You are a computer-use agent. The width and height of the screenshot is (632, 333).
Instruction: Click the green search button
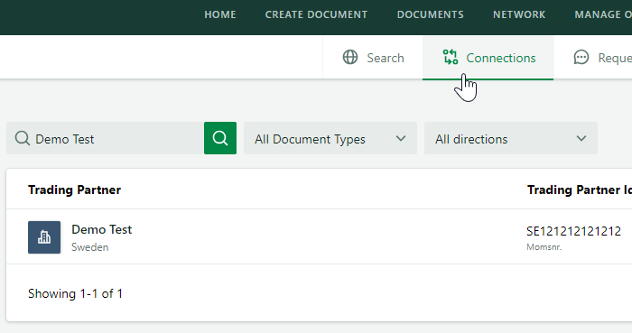pos(220,138)
